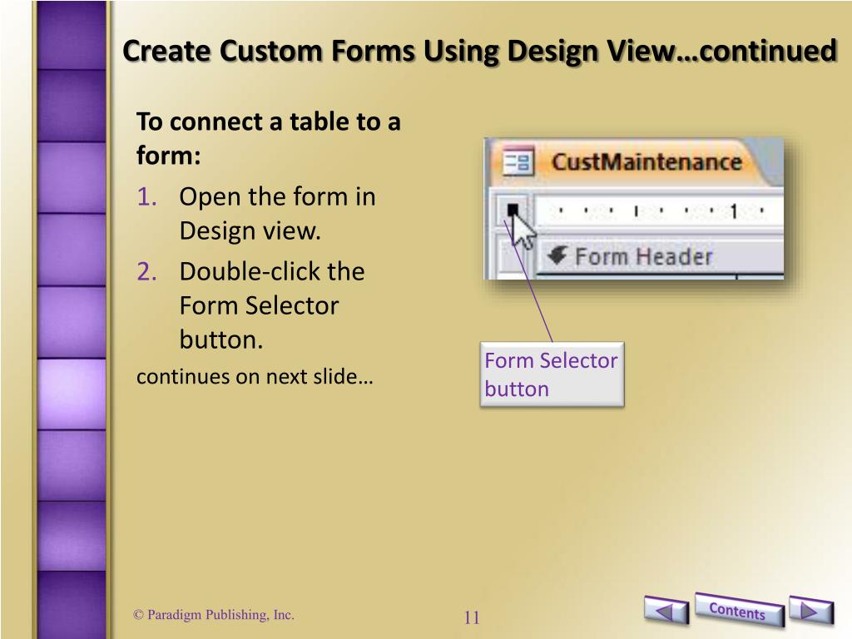Click the text 'To connect a table to a form:'
This screenshot has width=852, height=639.
tap(269, 138)
